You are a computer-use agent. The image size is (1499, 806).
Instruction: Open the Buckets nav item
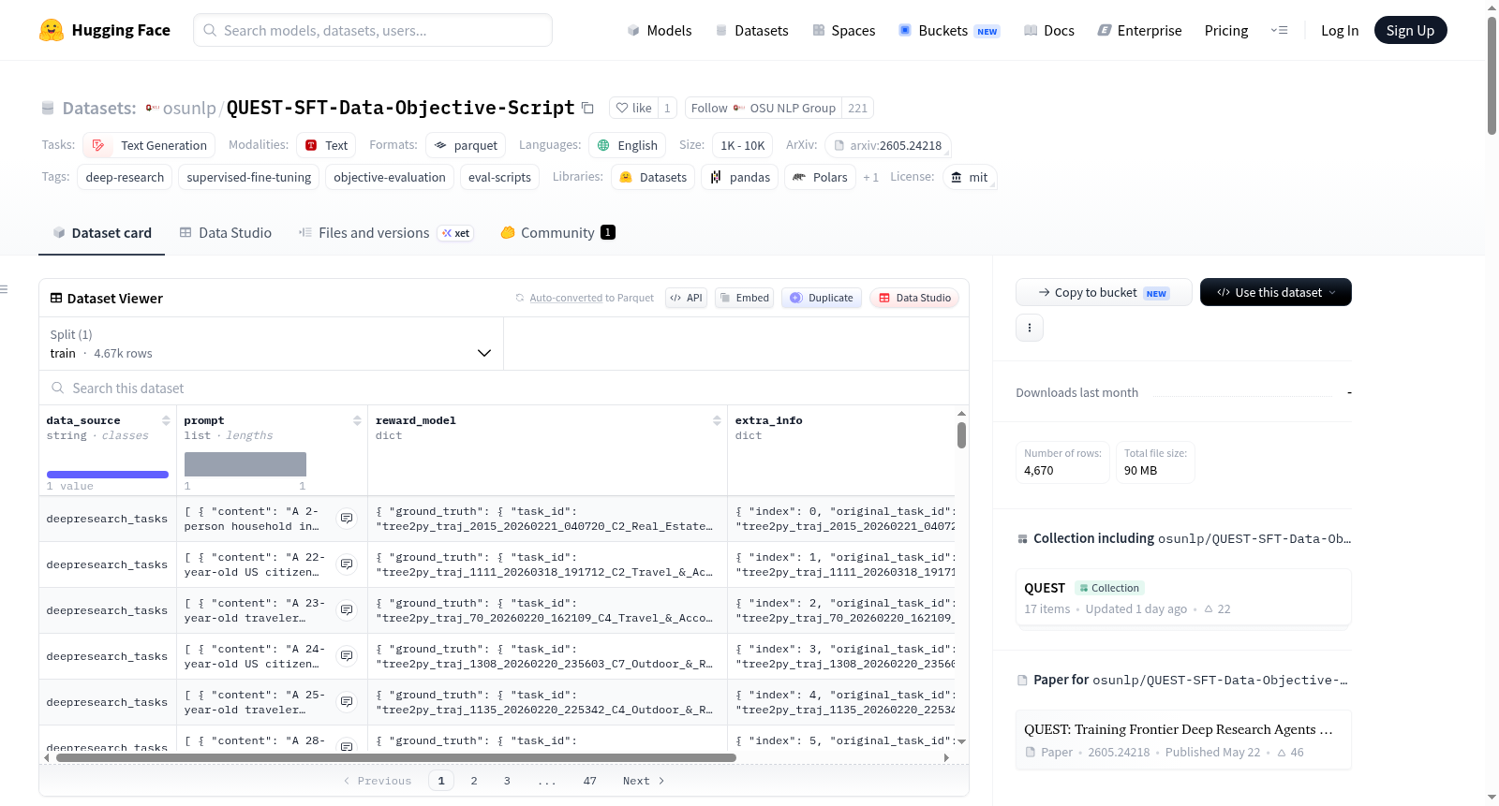pyautogui.click(x=949, y=30)
